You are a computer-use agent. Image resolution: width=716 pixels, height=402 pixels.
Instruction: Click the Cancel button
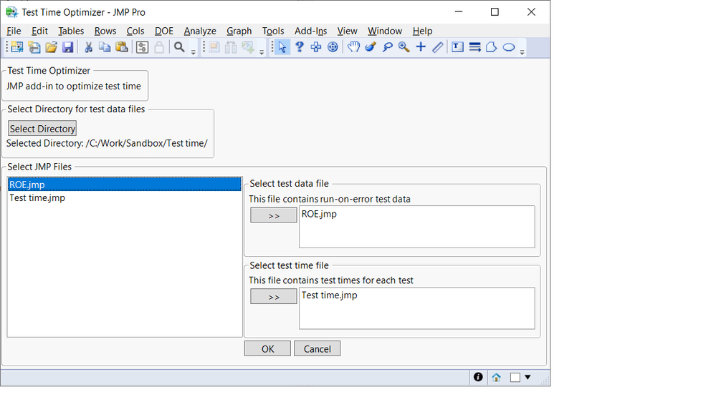[317, 348]
